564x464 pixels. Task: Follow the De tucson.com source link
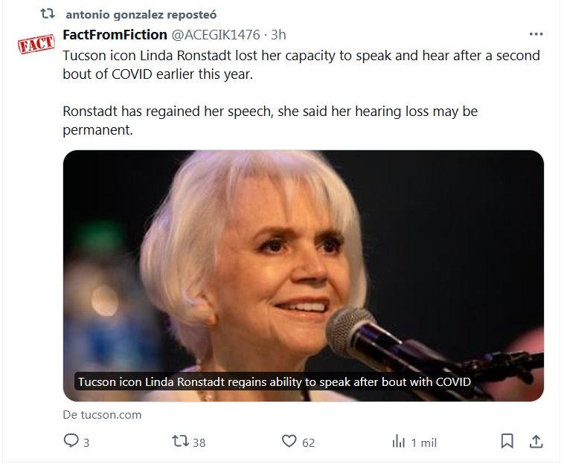pos(102,414)
